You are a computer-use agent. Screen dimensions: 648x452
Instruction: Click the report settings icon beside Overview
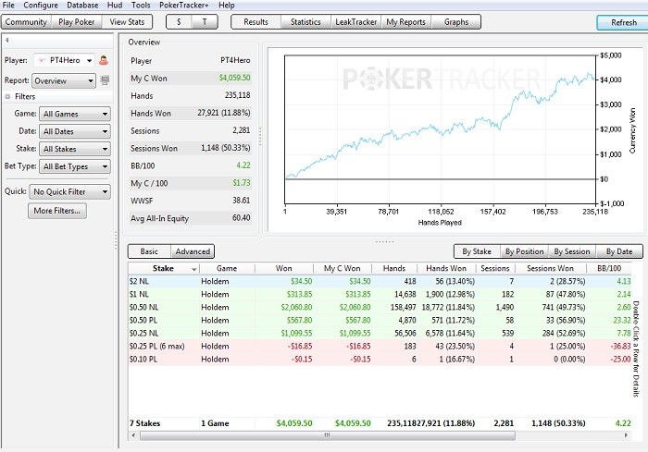point(104,80)
